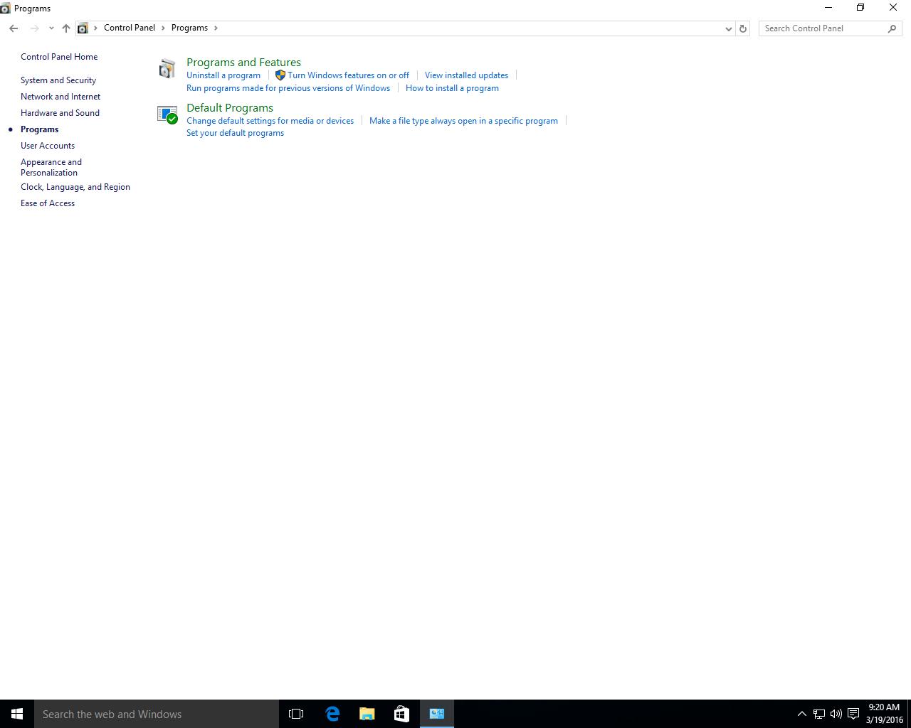This screenshot has height=728, width=911.
Task: Open Programs and Features icon
Action: (x=167, y=68)
